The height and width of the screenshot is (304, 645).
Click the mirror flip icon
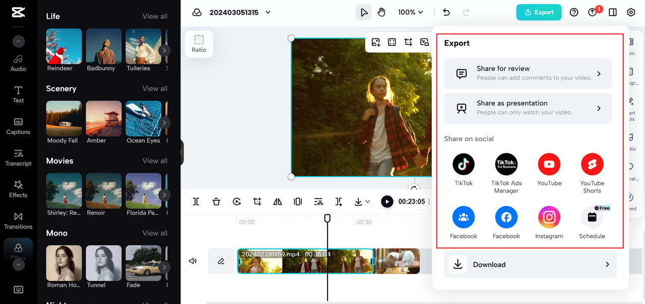(278, 202)
